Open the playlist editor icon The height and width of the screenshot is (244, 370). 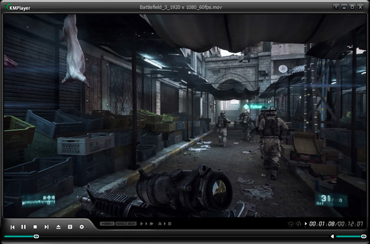[x=70, y=227]
